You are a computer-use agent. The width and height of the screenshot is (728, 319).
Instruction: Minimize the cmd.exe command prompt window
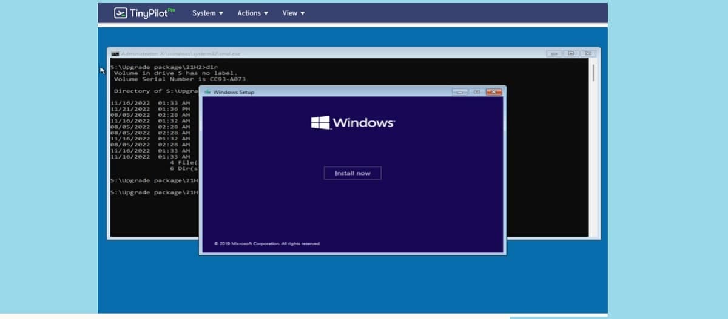click(554, 53)
